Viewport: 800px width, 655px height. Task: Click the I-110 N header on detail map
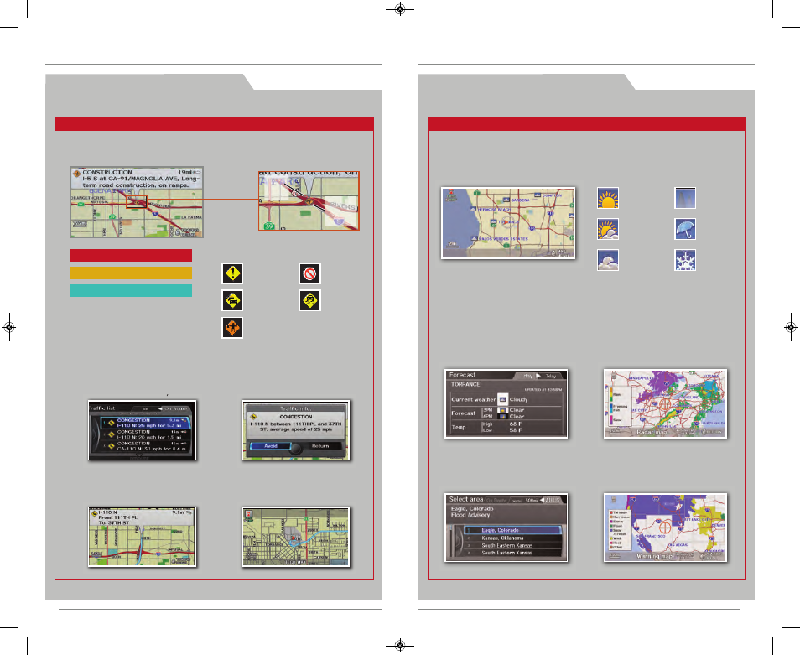(107, 512)
